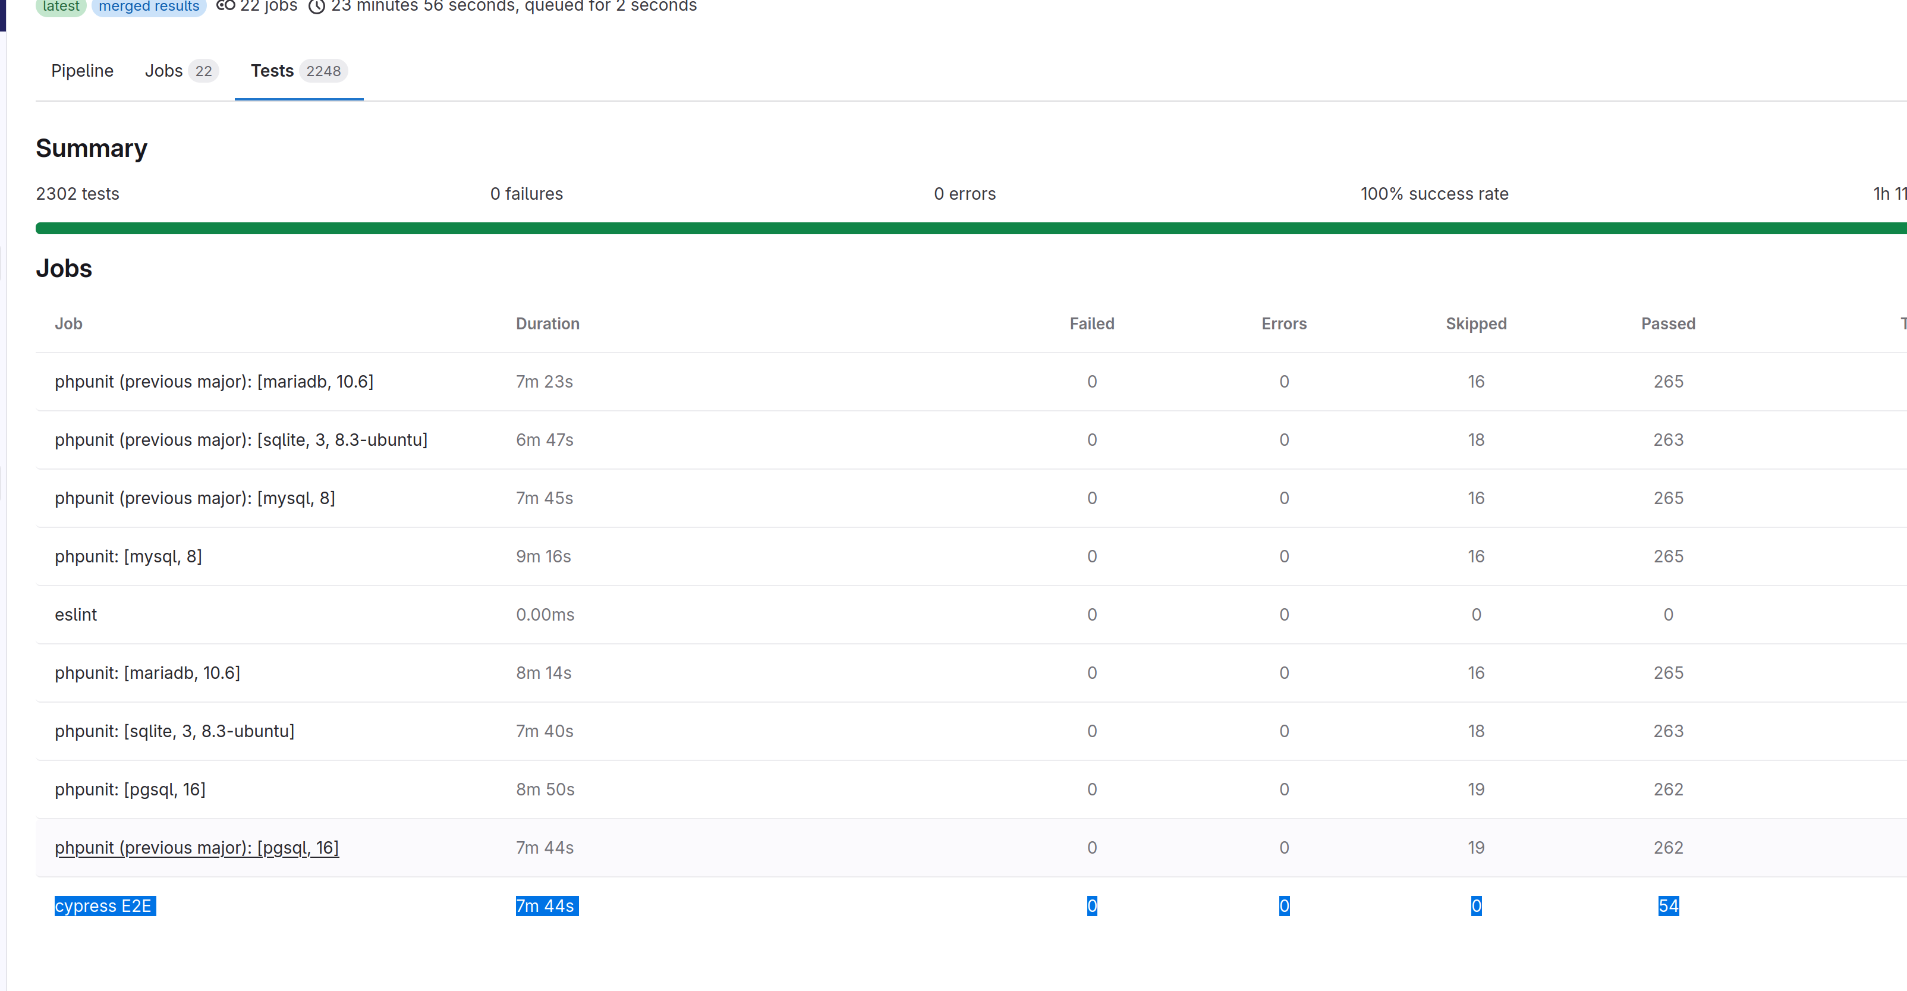Screen dimensions: 1907x991
Task: Click the green success rate progress bar
Action: click(x=962, y=229)
